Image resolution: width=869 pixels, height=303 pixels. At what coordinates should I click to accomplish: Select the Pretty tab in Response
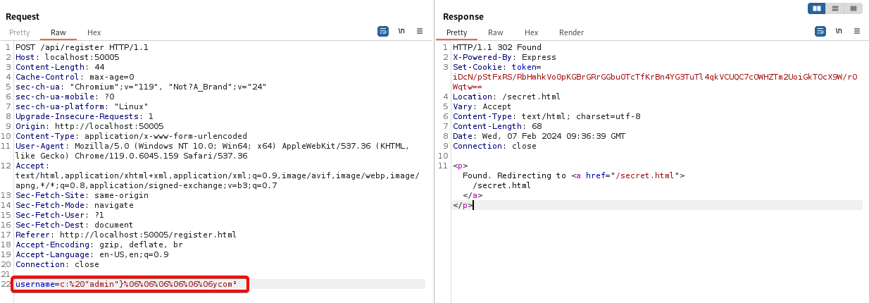(x=456, y=32)
